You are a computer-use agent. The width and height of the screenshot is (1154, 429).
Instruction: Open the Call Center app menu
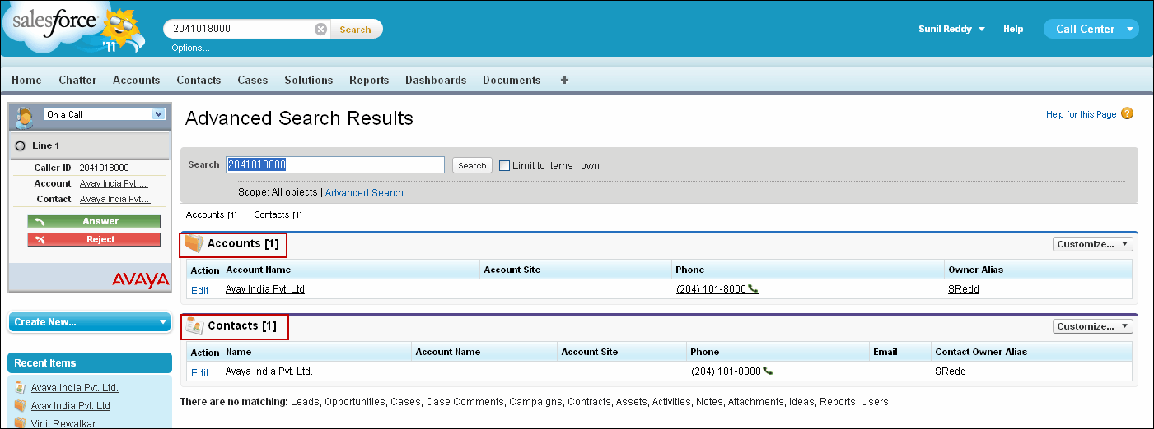(x=1091, y=29)
